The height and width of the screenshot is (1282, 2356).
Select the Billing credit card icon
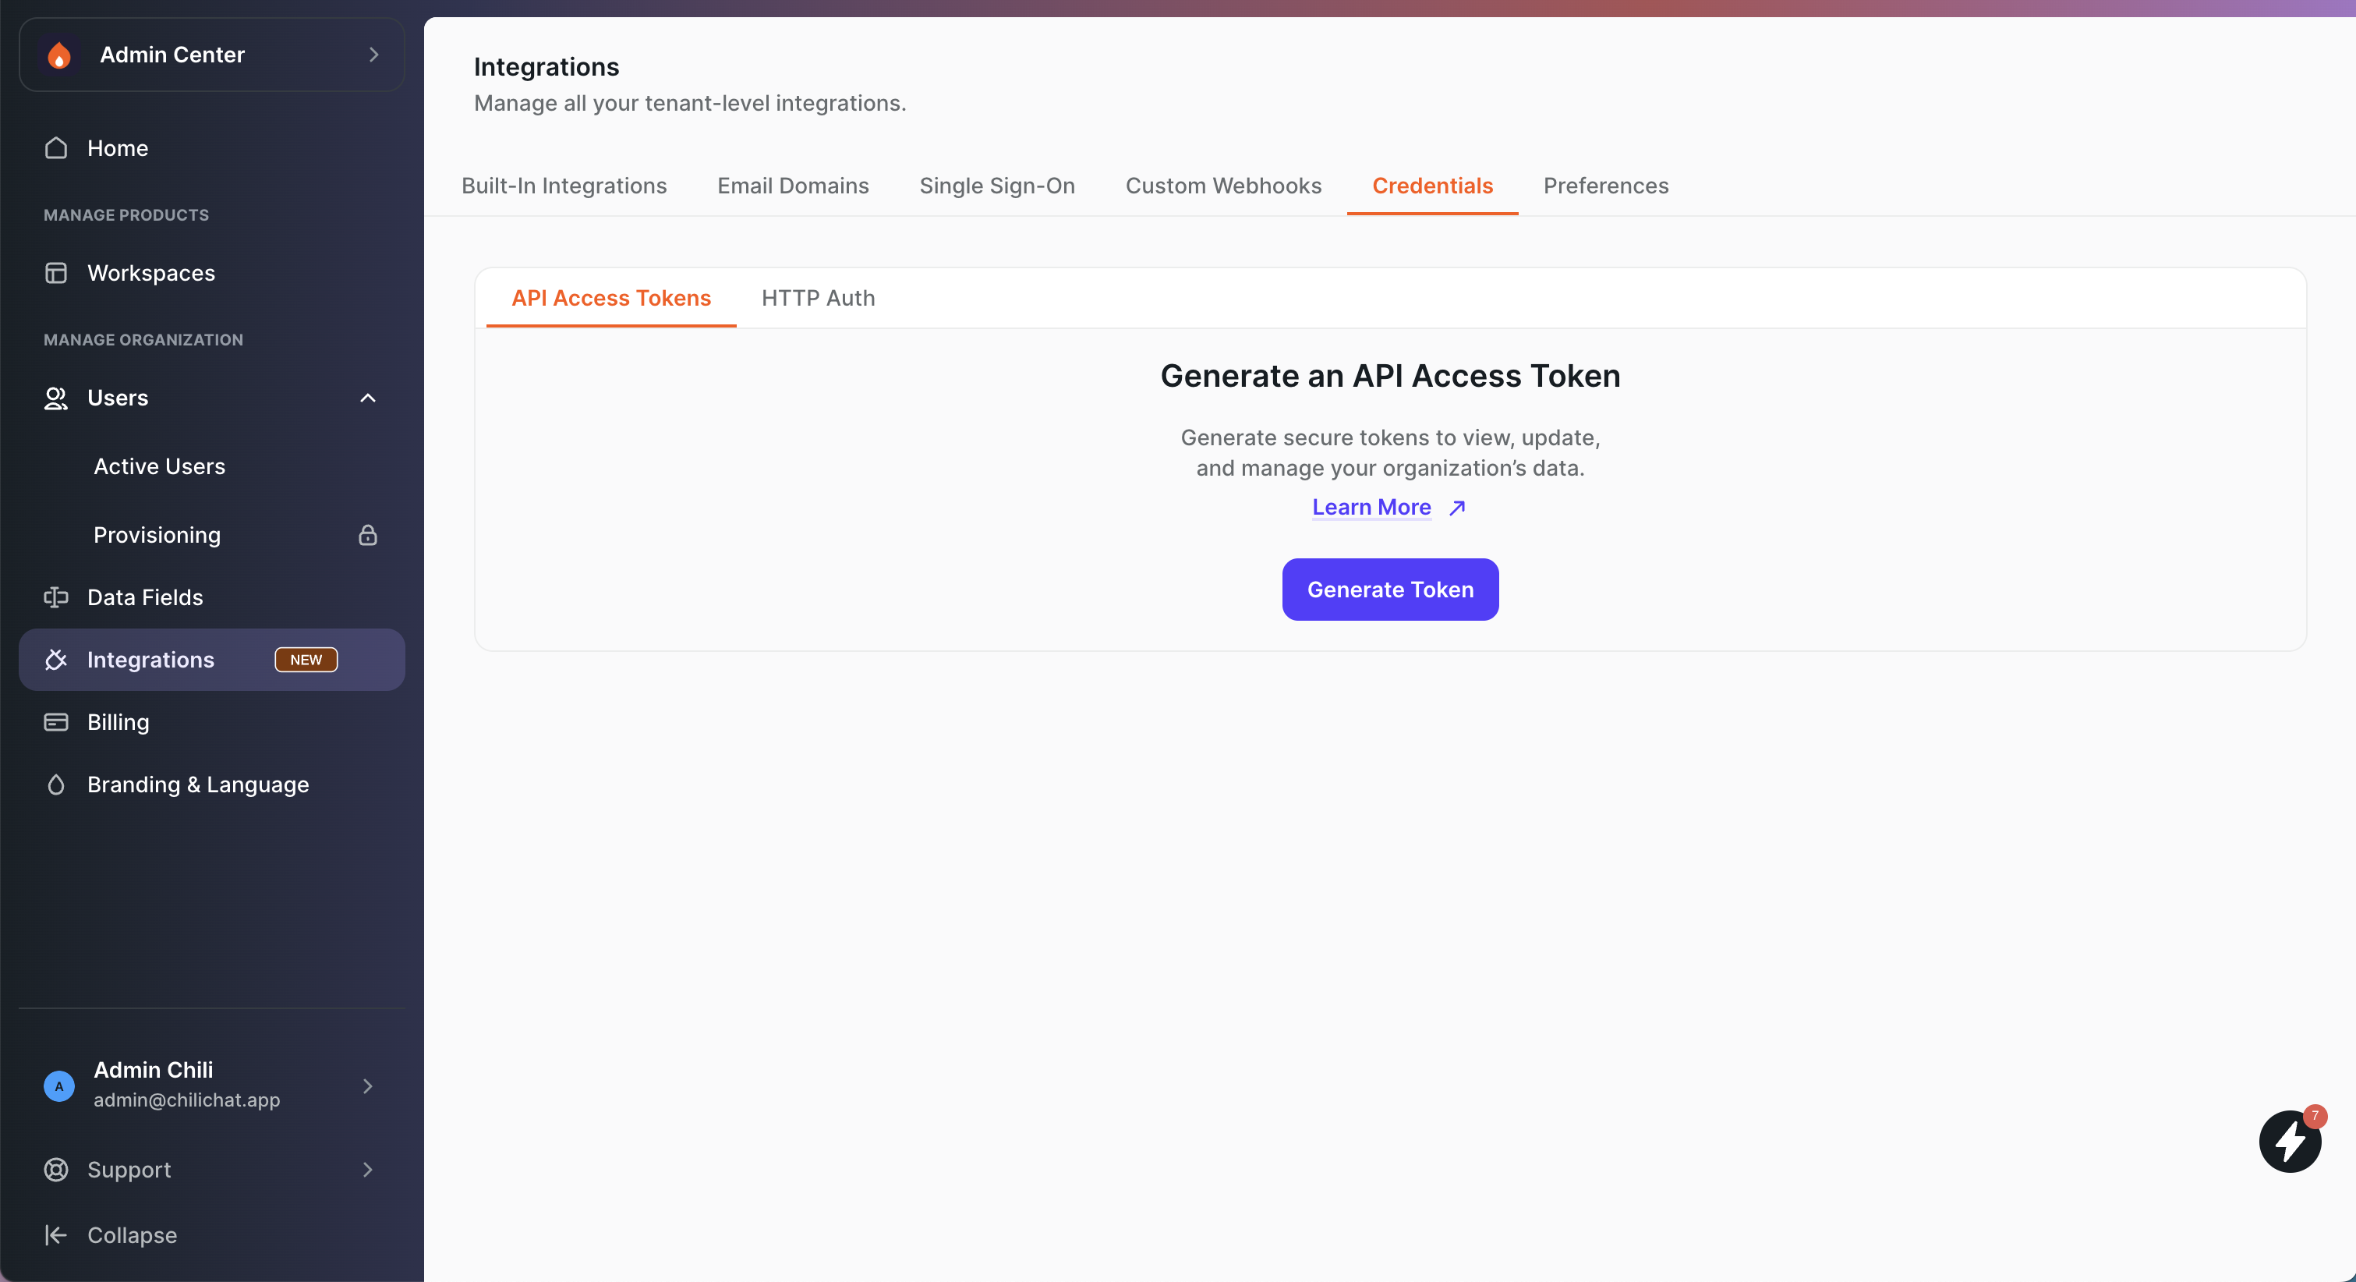pyautogui.click(x=56, y=721)
